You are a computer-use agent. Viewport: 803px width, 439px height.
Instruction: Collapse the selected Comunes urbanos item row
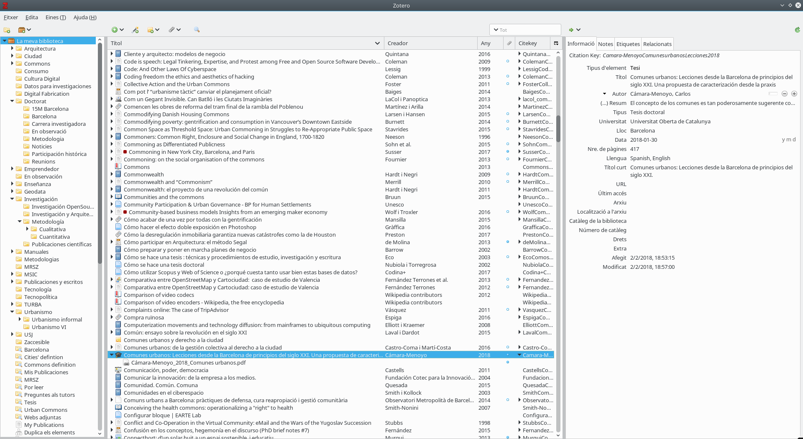pos(112,355)
